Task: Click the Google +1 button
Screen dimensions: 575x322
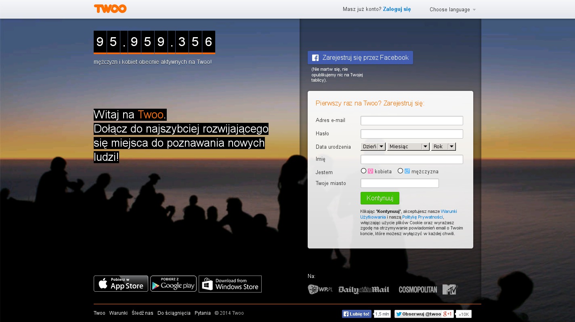Action: (x=447, y=314)
